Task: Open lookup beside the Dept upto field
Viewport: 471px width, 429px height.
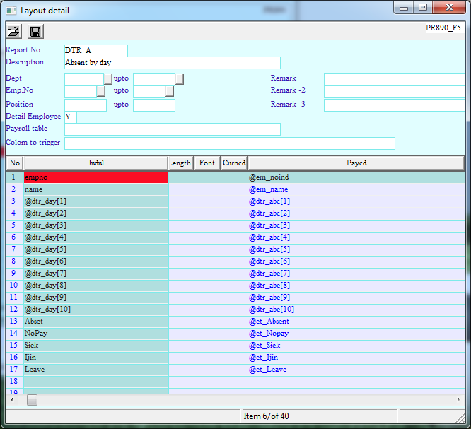Action: coord(180,78)
